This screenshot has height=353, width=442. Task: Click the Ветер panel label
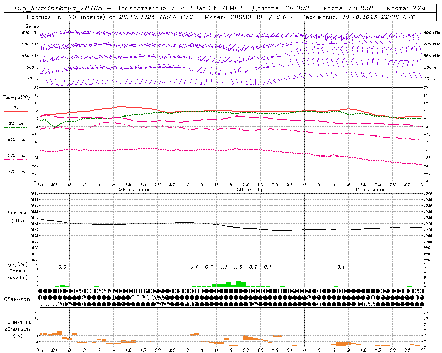pyautogui.click(x=32, y=26)
